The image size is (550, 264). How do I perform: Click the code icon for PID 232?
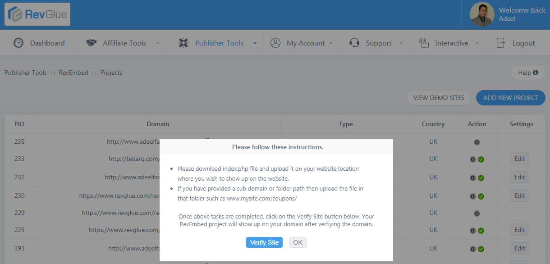[x=473, y=178]
